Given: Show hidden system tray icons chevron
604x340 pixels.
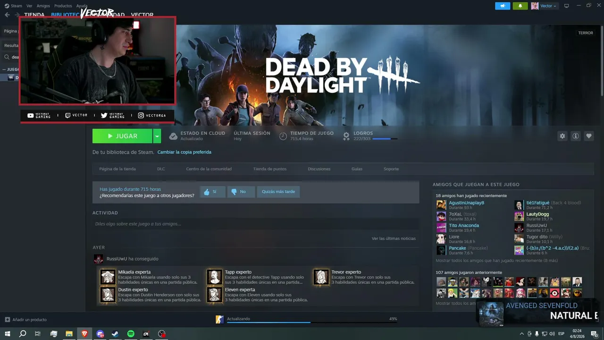Looking at the screenshot, I should [x=521, y=334].
